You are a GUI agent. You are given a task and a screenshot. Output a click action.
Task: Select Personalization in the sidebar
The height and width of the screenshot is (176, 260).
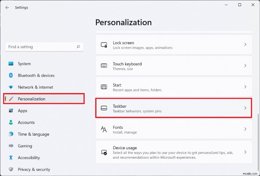(x=32, y=99)
